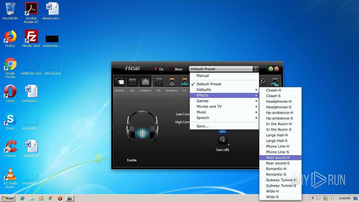Screen dimensions: 359x202
Task: Open Internet Explorer from the taskbar
Action: point(22,198)
